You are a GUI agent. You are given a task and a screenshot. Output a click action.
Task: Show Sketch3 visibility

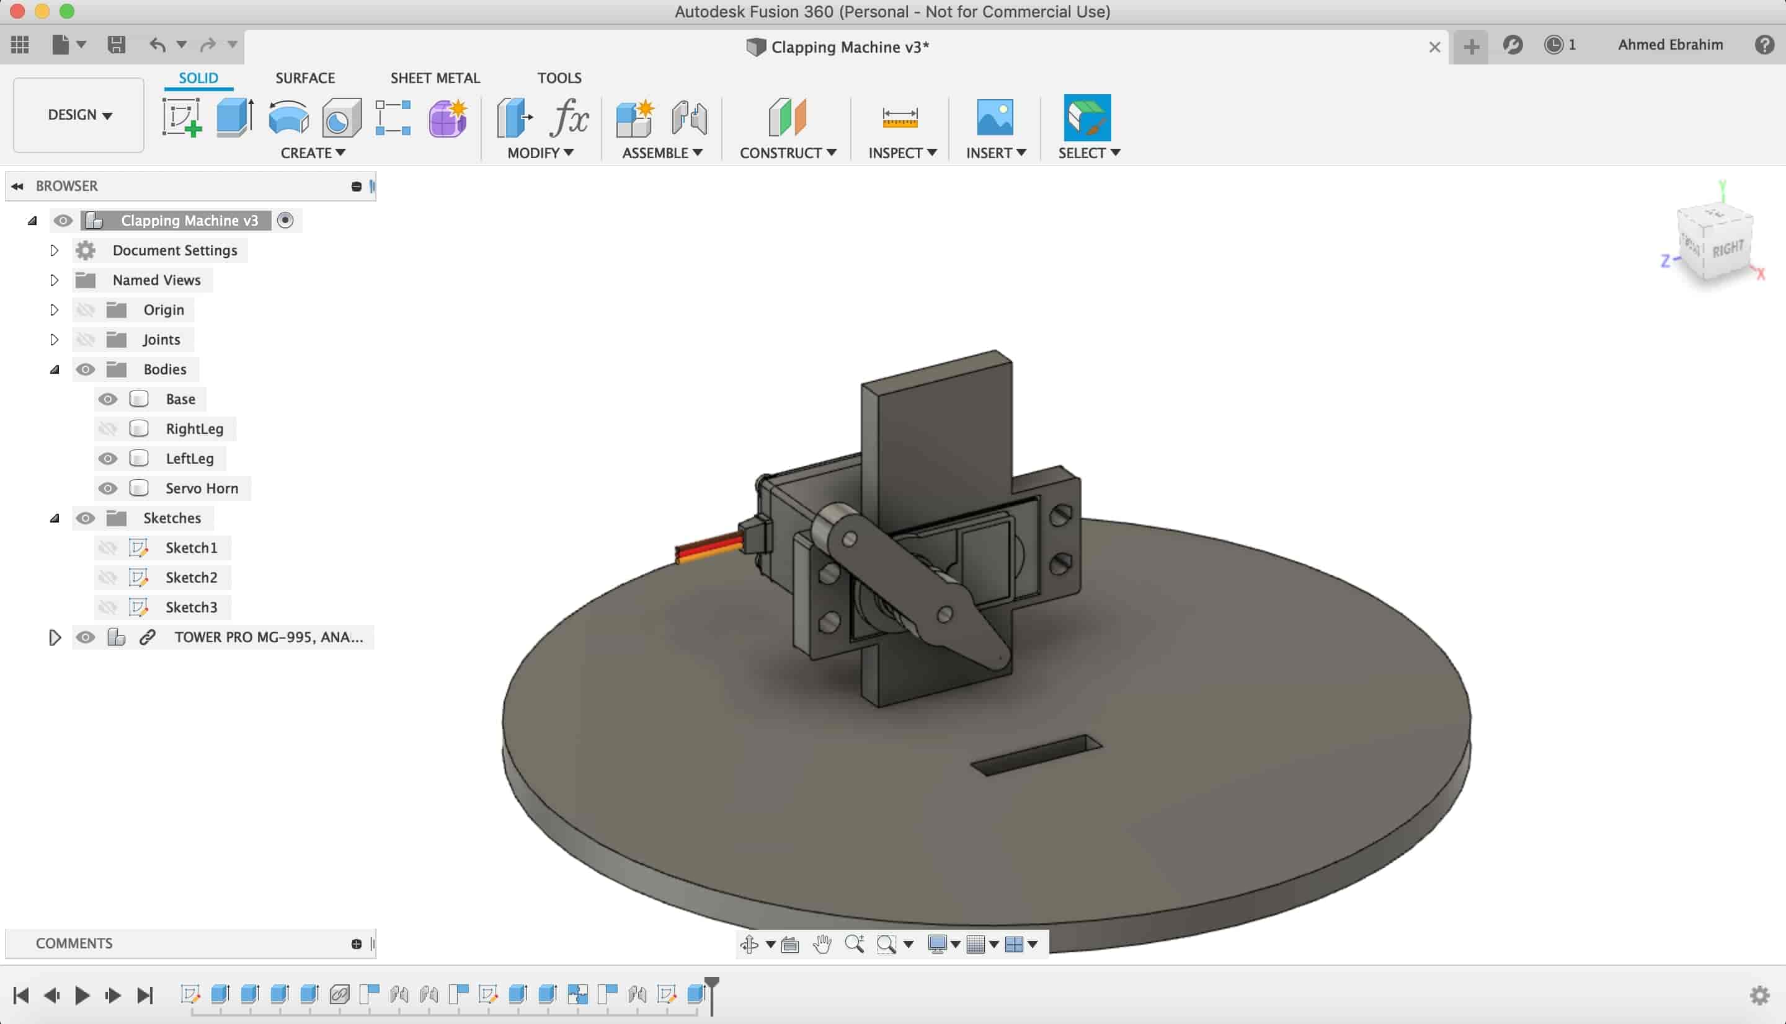[108, 607]
